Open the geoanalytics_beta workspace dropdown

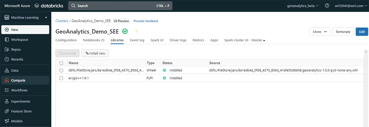pos(303,6)
